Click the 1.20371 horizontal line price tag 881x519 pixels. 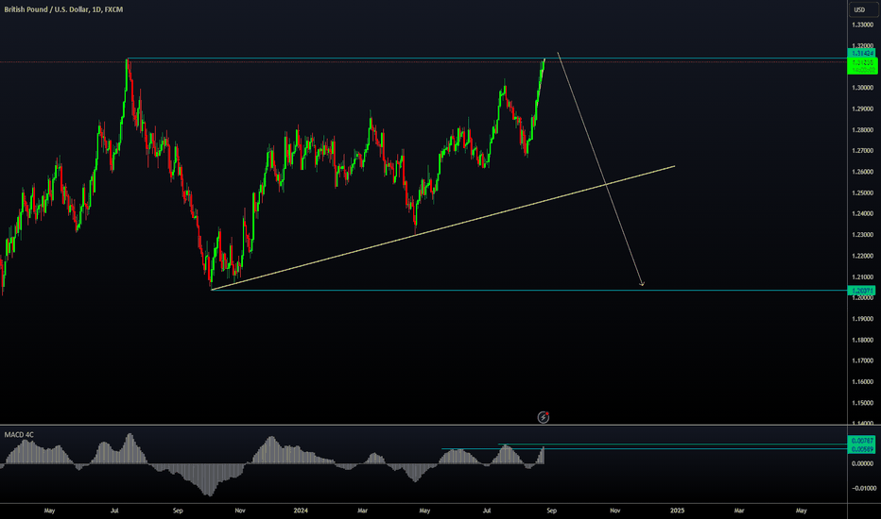[862, 291]
